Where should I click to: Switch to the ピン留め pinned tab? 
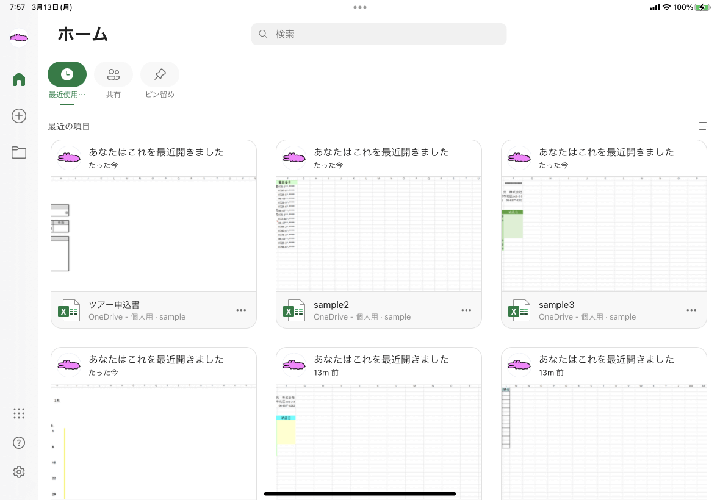160,81
